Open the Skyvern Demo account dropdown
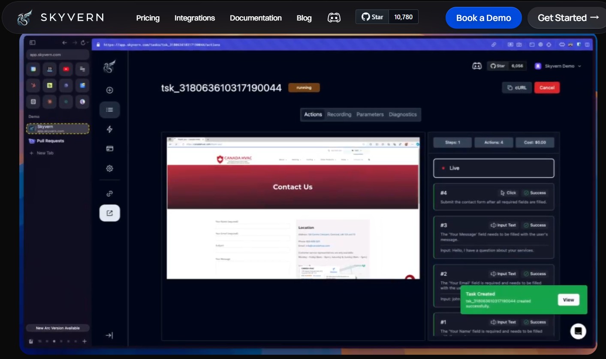This screenshot has height=359, width=606. pos(558,66)
